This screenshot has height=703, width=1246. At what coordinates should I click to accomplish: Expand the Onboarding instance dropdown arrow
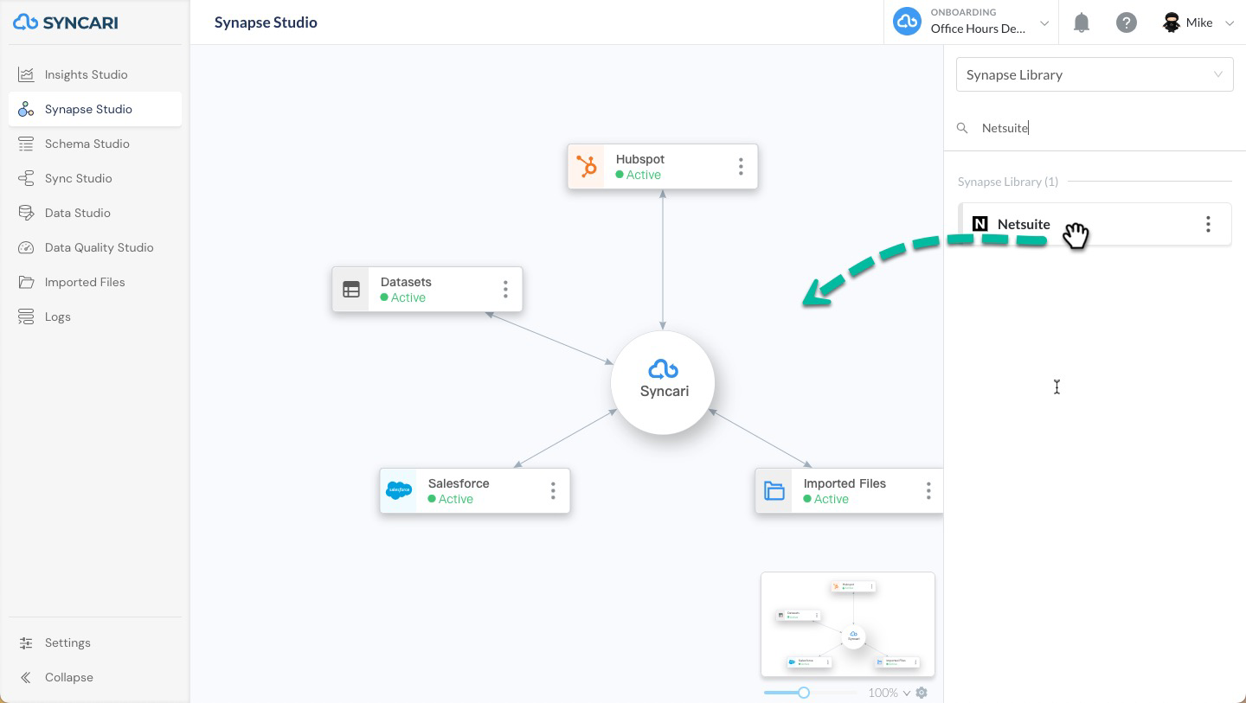(x=1044, y=23)
